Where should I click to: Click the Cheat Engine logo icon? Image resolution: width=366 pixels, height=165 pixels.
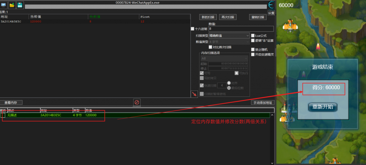[271, 5]
